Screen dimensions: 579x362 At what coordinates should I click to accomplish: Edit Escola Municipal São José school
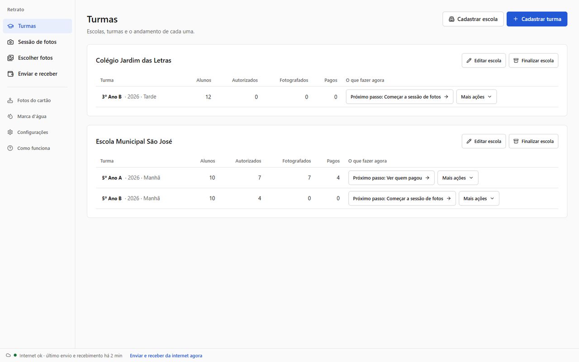tap(484, 141)
